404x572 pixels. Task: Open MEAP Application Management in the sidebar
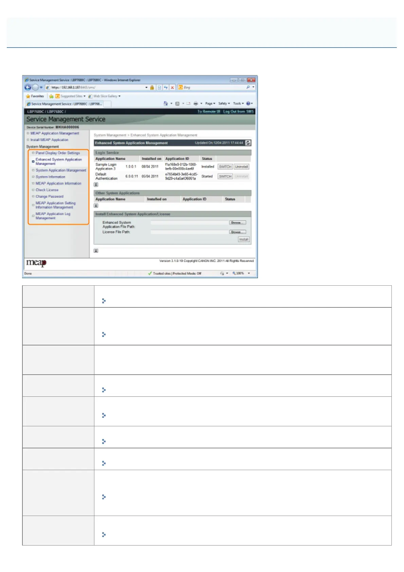(x=55, y=133)
